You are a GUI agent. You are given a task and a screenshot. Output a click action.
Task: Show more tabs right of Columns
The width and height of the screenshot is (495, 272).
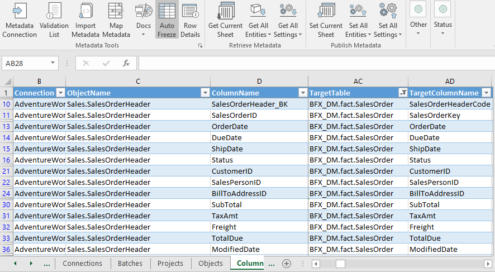click(271, 264)
